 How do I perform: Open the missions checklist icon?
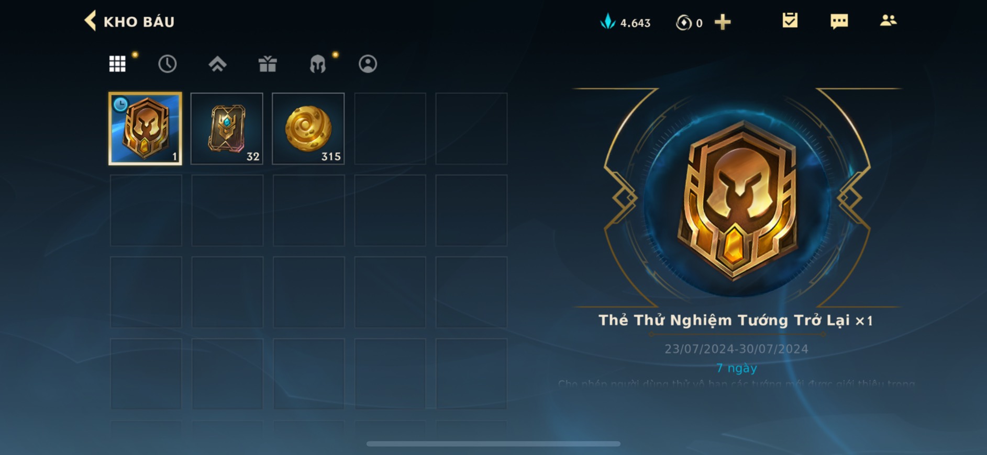click(790, 20)
